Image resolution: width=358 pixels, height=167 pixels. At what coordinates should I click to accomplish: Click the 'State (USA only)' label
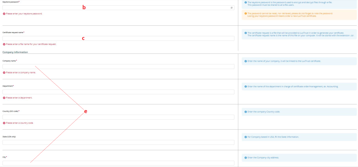point(9,137)
